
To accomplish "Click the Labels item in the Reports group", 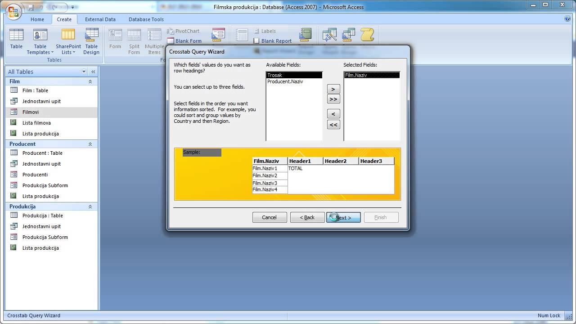I will tap(265, 31).
